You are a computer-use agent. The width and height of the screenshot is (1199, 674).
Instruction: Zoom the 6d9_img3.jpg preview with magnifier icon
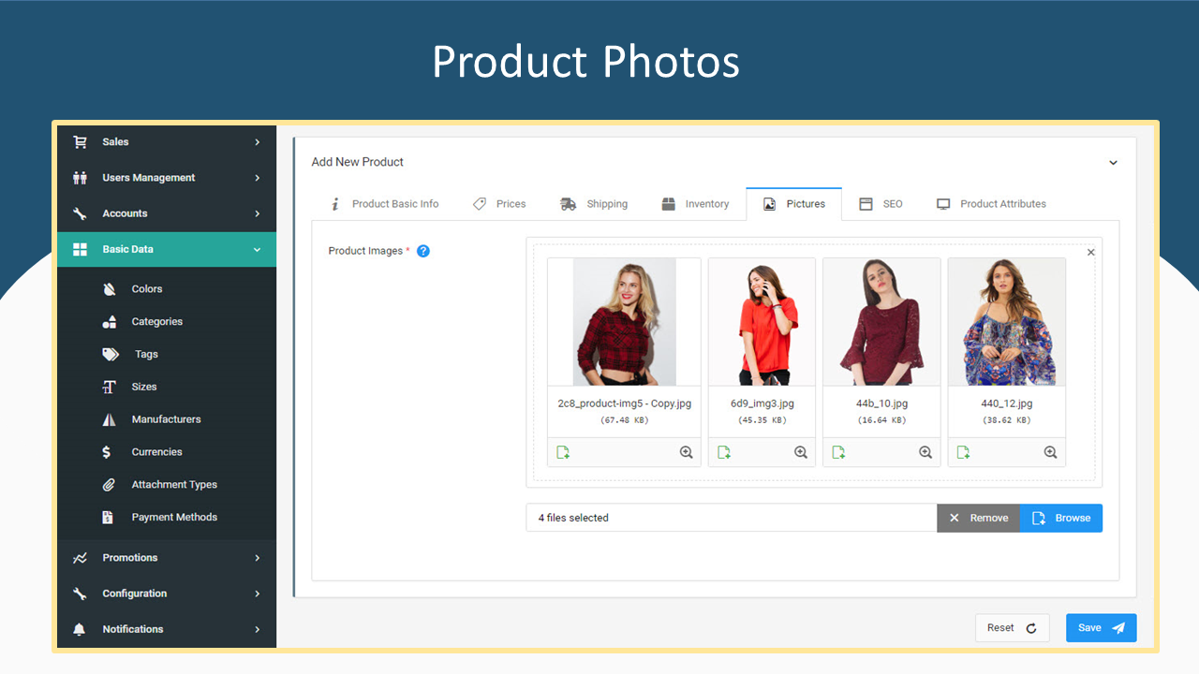[x=801, y=452]
